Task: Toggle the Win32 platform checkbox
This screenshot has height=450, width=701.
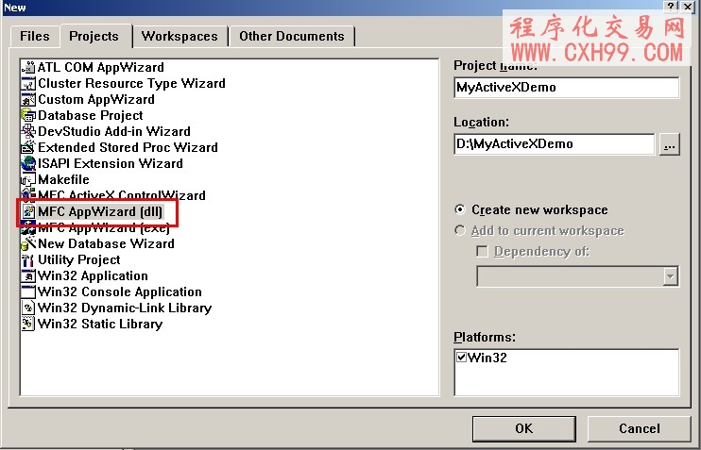Action: [461, 358]
